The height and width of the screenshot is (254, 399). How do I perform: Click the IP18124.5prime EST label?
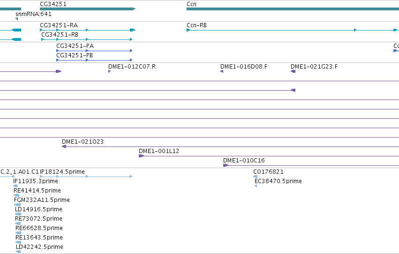point(62,172)
